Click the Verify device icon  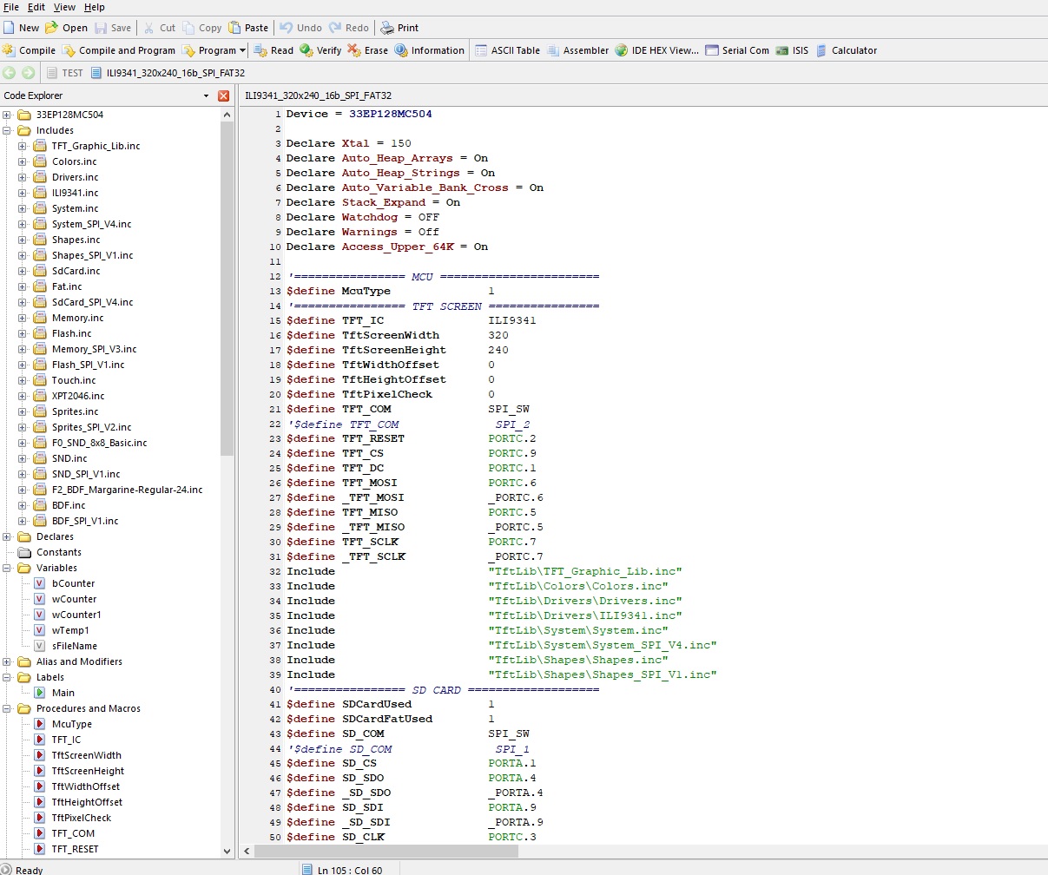[x=306, y=50]
